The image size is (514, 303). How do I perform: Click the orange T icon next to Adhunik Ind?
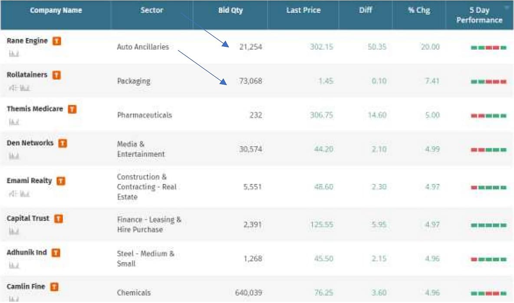(x=56, y=253)
